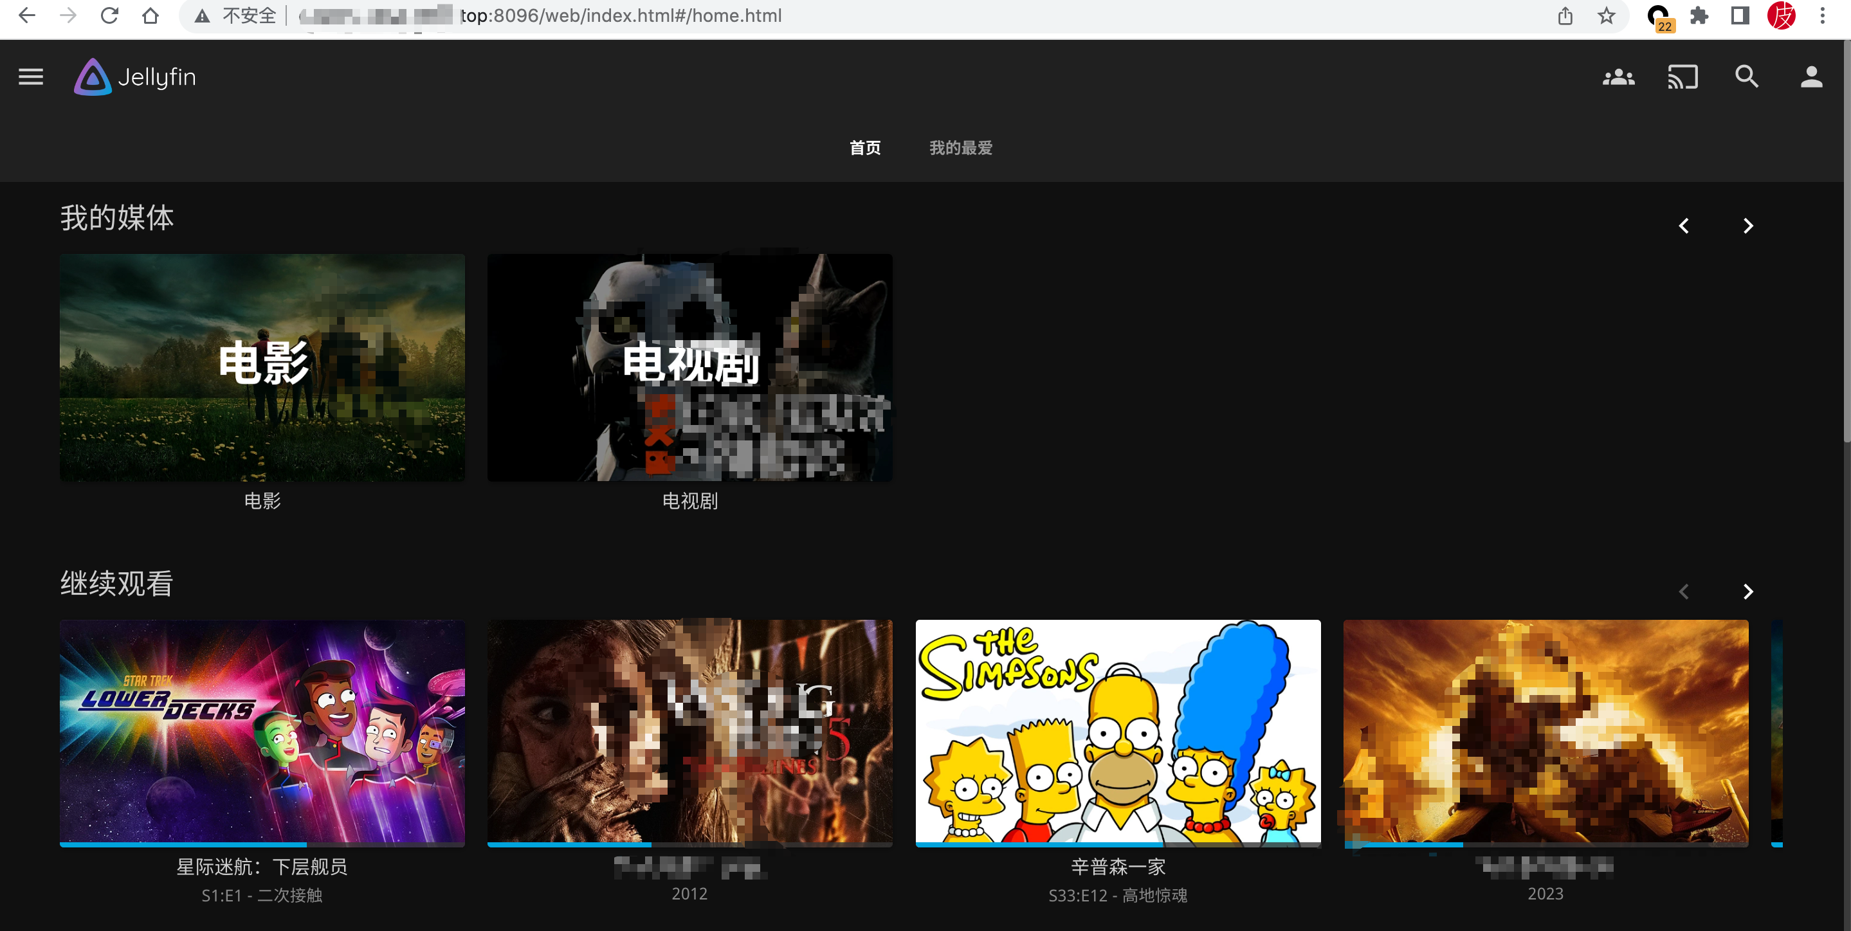This screenshot has height=931, width=1851.
Task: Click The Simpsons poster thumbnail
Action: 1118,731
